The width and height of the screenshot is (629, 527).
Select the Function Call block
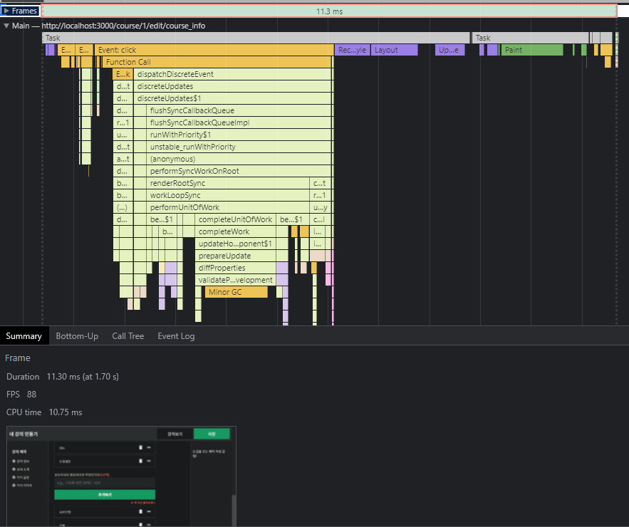pyautogui.click(x=217, y=62)
